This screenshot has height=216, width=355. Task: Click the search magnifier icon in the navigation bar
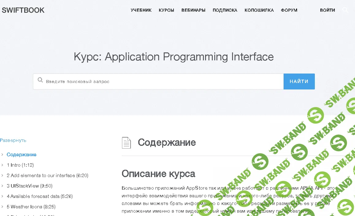[345, 10]
